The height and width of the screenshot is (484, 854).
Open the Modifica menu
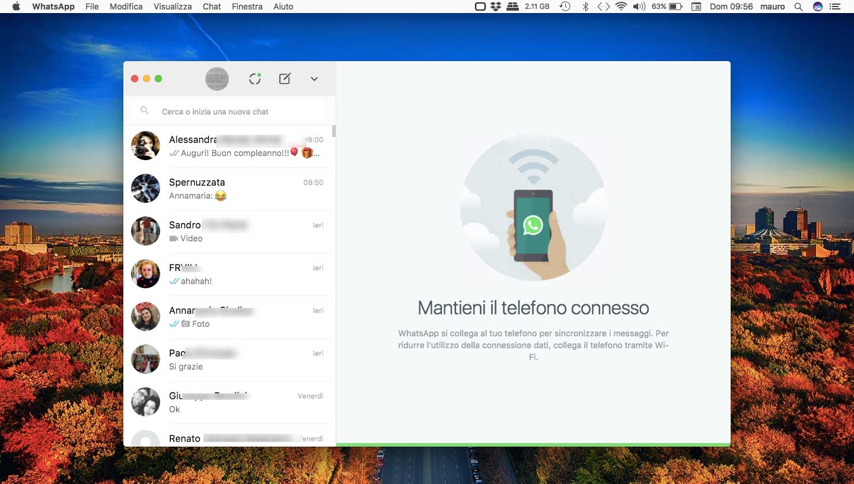pyautogui.click(x=126, y=7)
